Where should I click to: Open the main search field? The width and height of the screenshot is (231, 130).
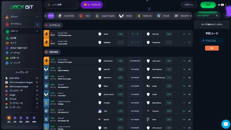[62, 5]
